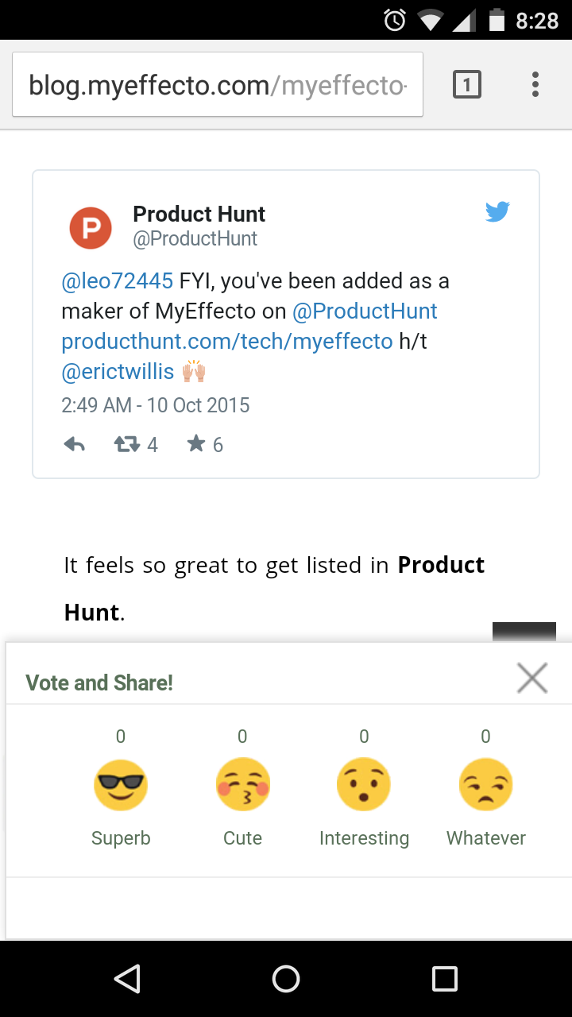Open the @leo72445 mention link
The height and width of the screenshot is (1017, 572).
point(117,281)
